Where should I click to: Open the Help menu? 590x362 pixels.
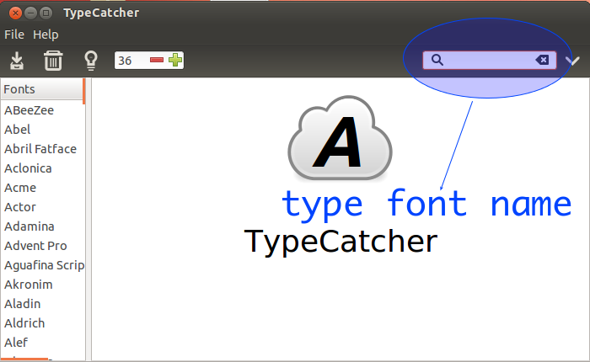pos(46,35)
